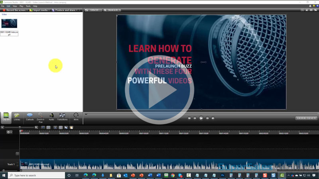Jump to the previous clip in preview controls
The image size is (319, 179).
(x=189, y=118)
